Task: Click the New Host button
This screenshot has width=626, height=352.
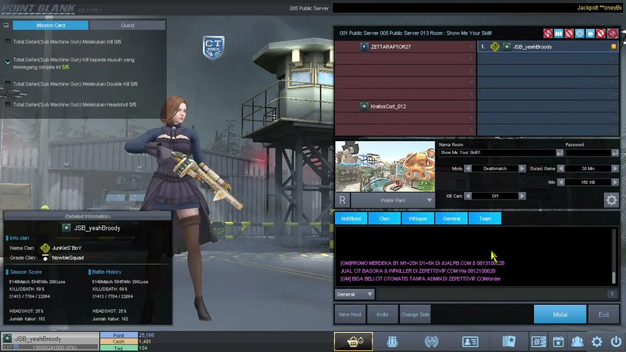Action: 350,314
